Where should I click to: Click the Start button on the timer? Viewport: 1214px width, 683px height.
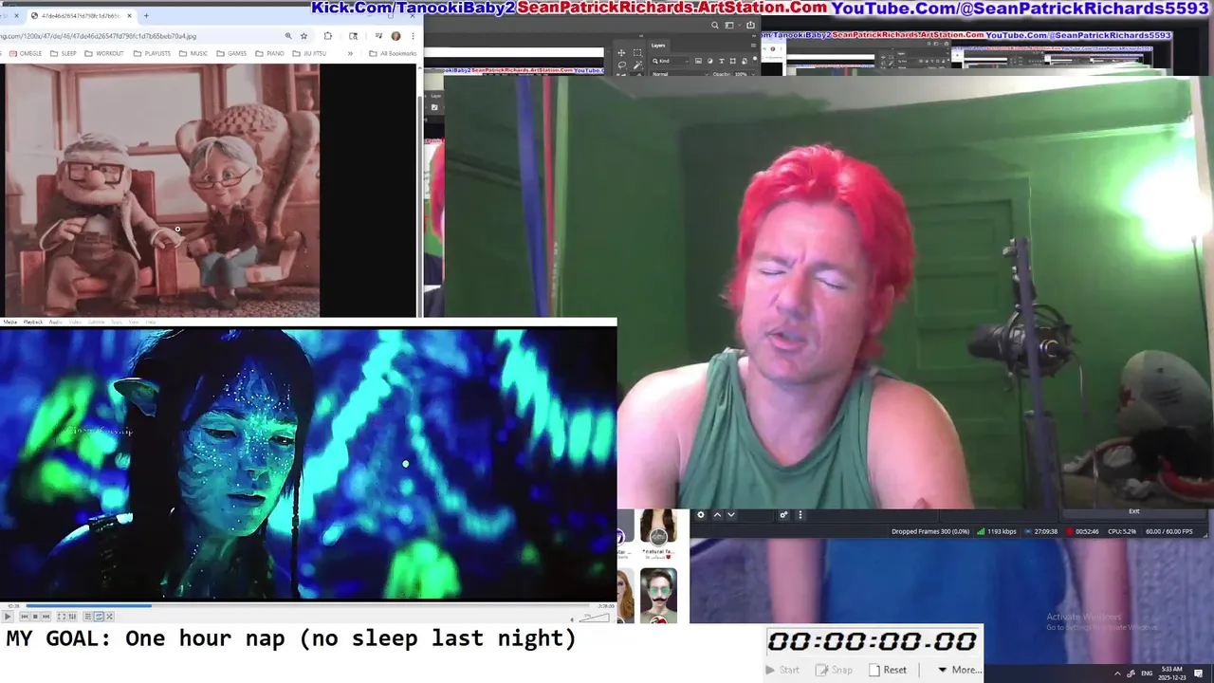[x=782, y=670]
